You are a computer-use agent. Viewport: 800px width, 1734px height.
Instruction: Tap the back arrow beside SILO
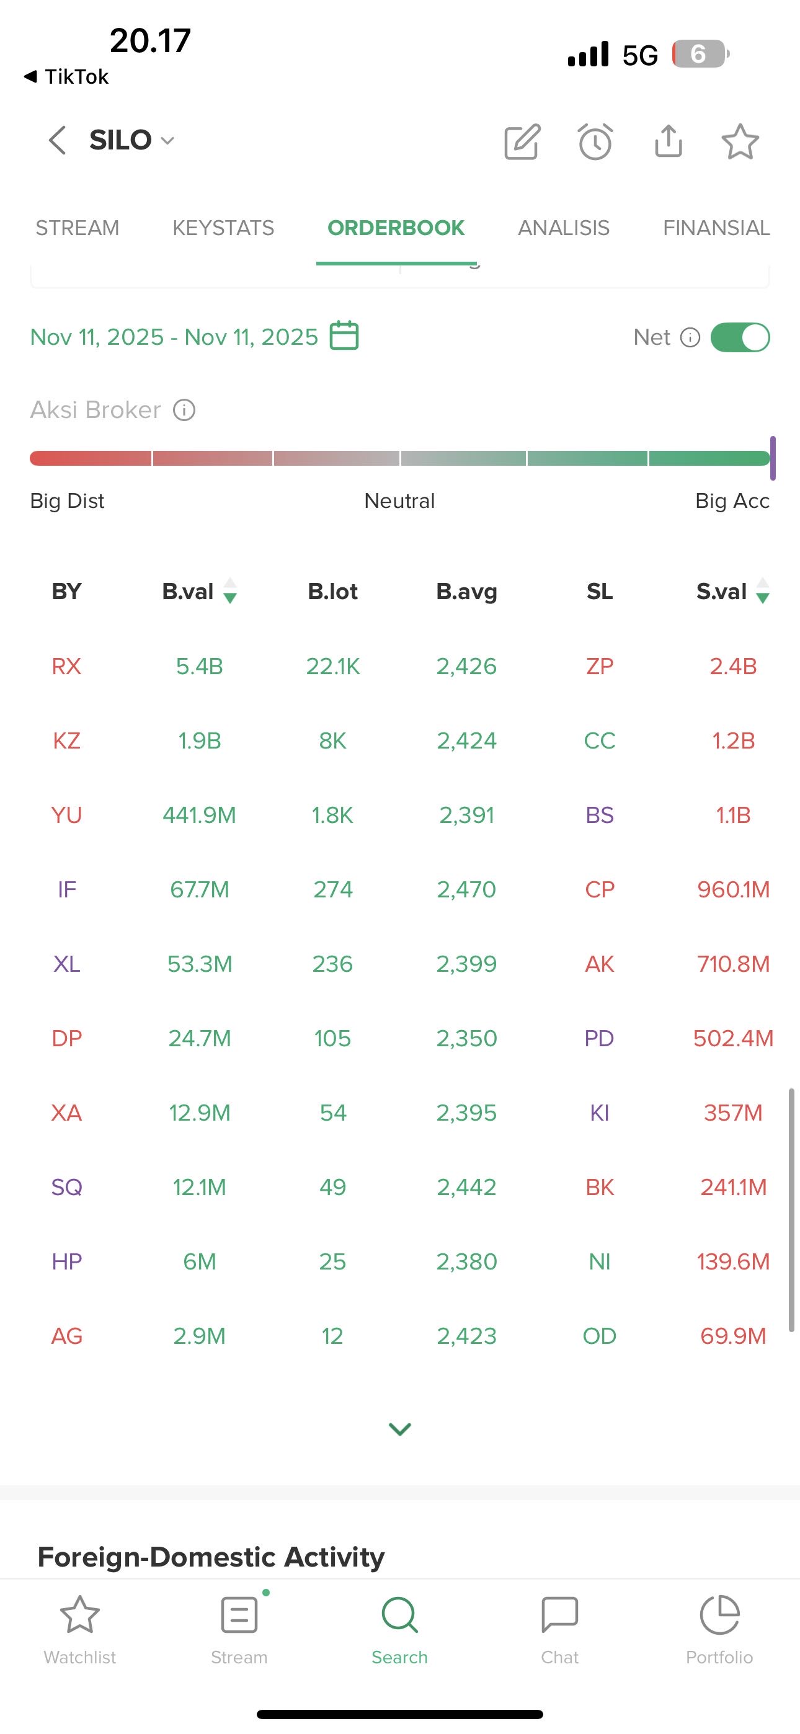(x=58, y=141)
